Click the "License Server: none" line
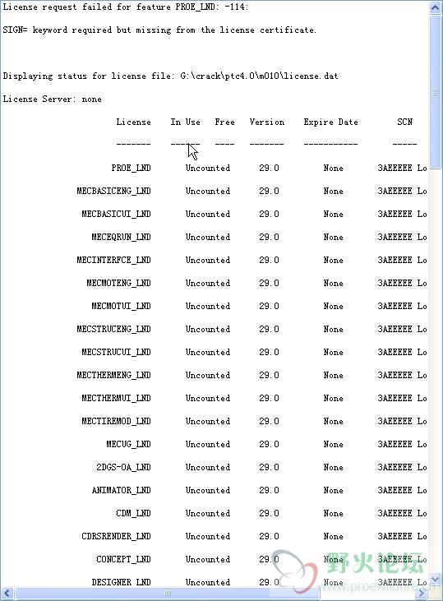The image size is (443, 601). pos(52,99)
